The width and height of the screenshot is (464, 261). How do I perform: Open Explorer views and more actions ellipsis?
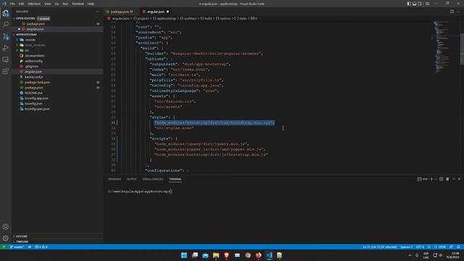pyautogui.click(x=98, y=12)
